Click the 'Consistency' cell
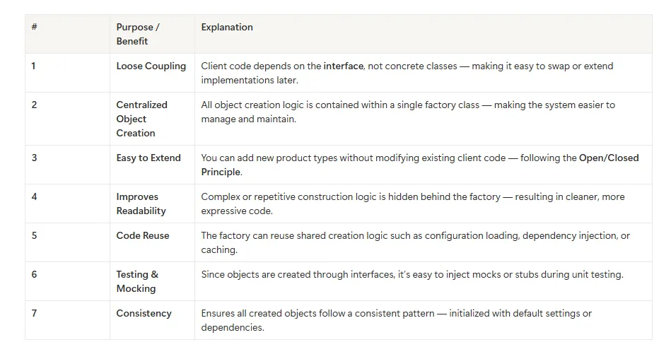This screenshot has width=671, height=359. point(152,321)
